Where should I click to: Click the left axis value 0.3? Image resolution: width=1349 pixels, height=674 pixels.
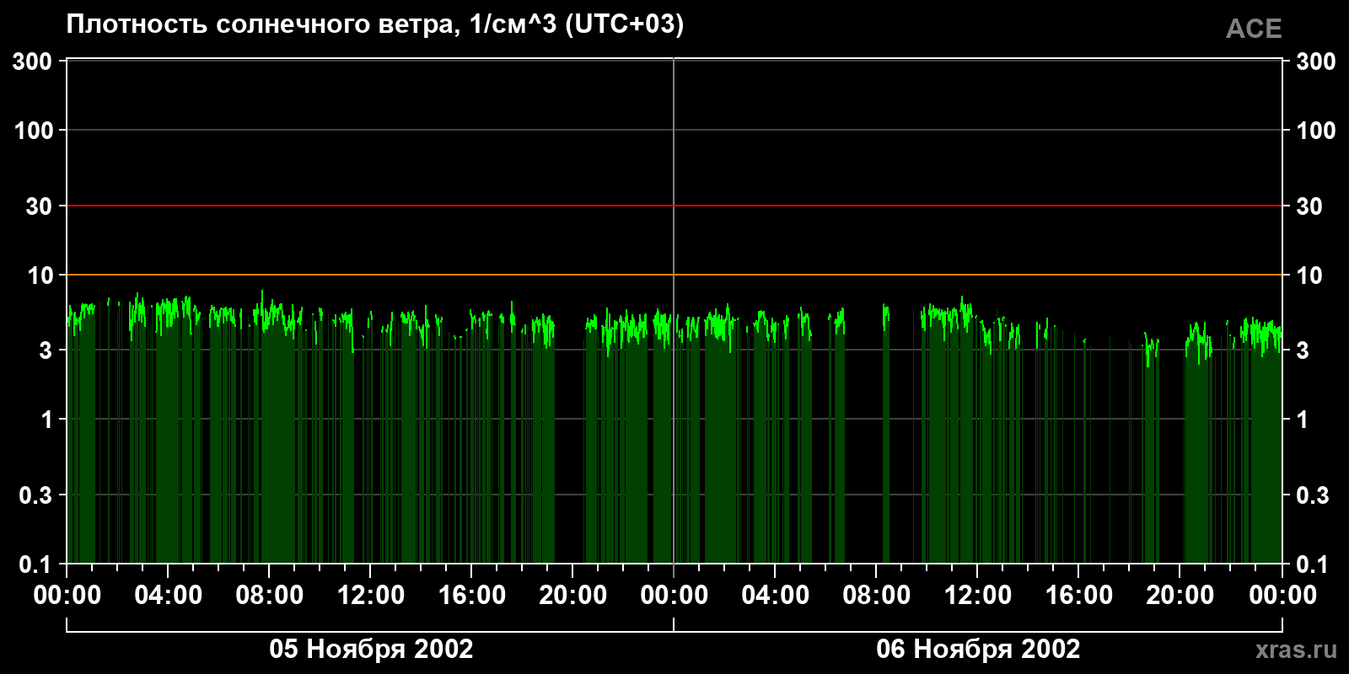click(35, 495)
